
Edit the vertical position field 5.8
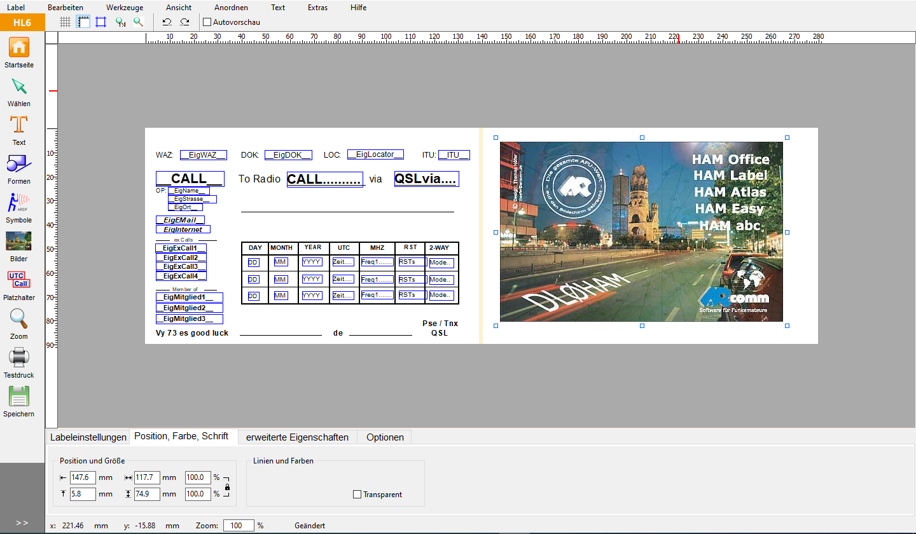click(x=83, y=494)
